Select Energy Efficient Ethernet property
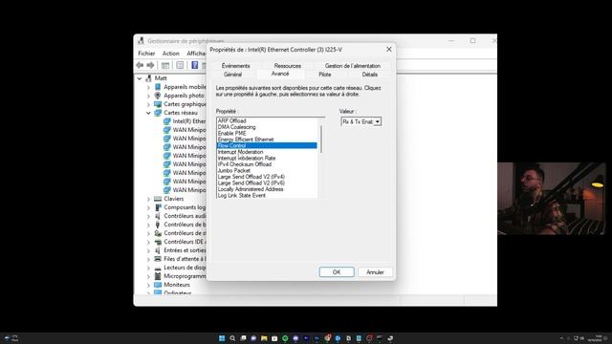 [246, 140]
